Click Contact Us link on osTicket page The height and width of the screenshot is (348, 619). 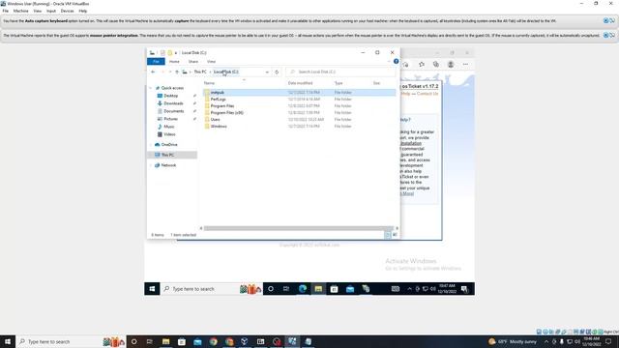[x=427, y=94]
